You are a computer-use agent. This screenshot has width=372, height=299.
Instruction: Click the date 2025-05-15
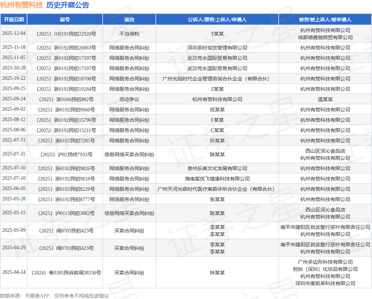click(x=14, y=213)
